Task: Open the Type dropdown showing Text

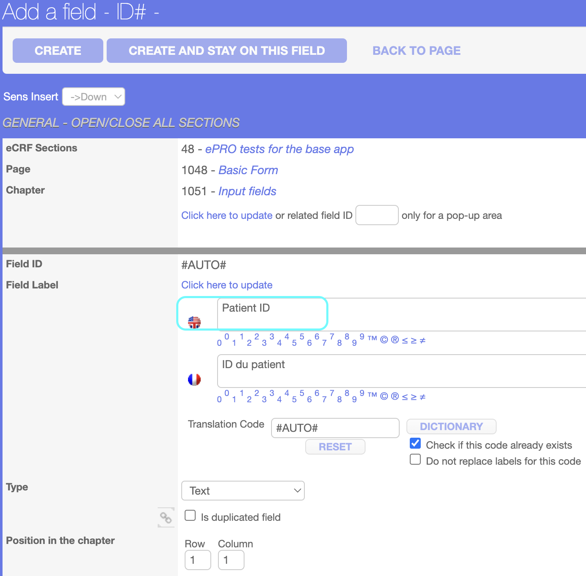Action: click(x=243, y=491)
